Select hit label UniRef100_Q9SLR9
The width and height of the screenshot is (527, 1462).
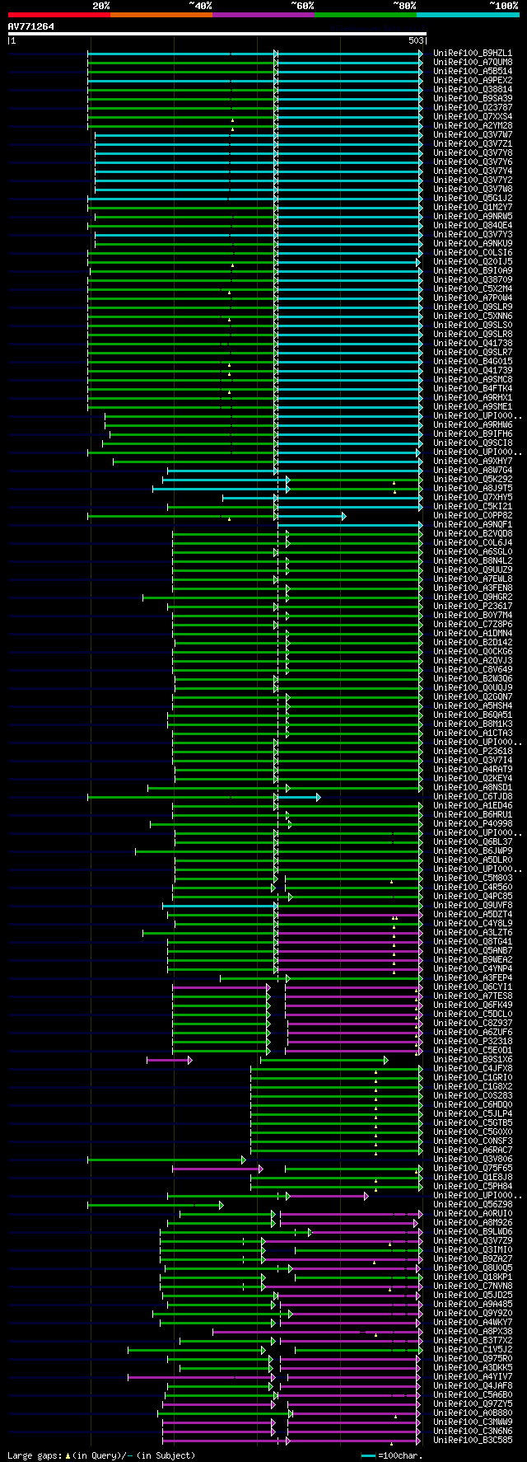coord(473,307)
